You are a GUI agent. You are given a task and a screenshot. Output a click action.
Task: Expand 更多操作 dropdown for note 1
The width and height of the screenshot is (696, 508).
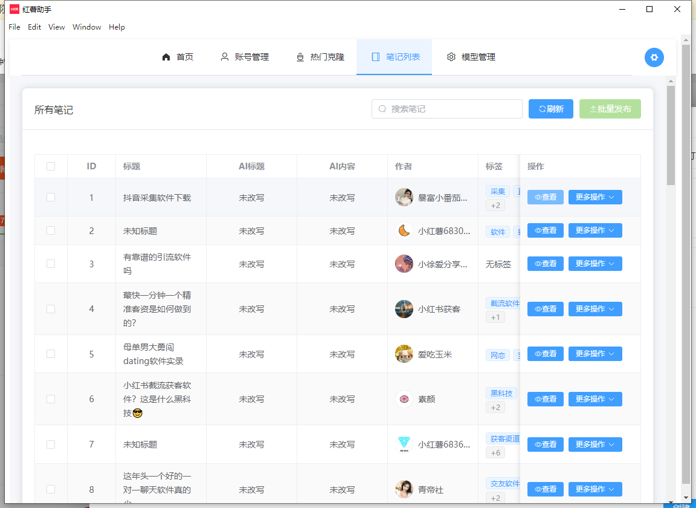(594, 197)
